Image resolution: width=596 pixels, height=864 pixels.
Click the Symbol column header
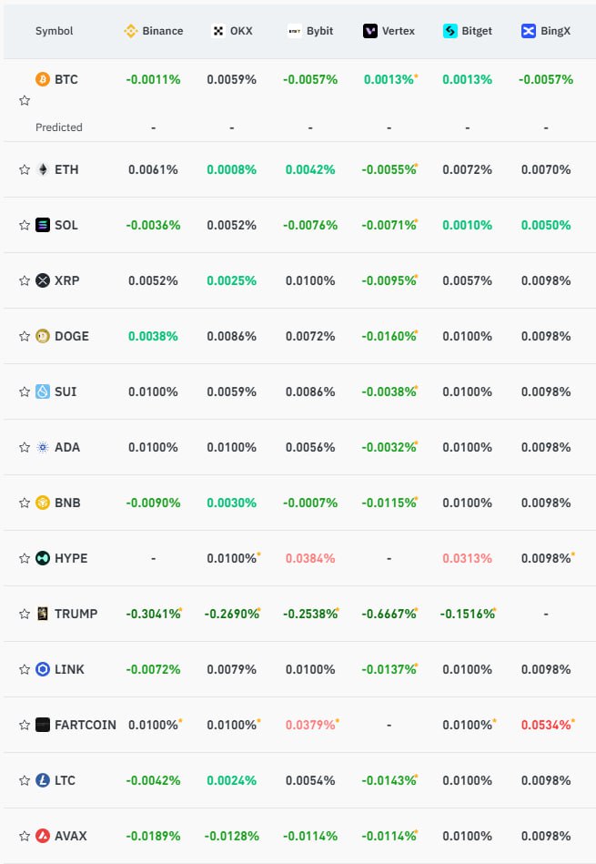[x=54, y=31]
